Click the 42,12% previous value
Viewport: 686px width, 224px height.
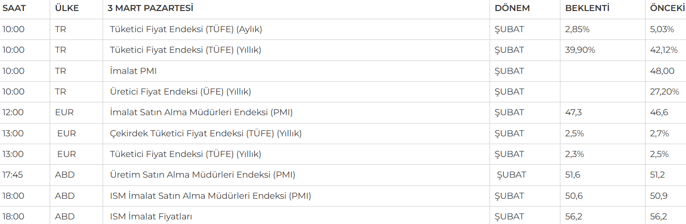pos(663,50)
